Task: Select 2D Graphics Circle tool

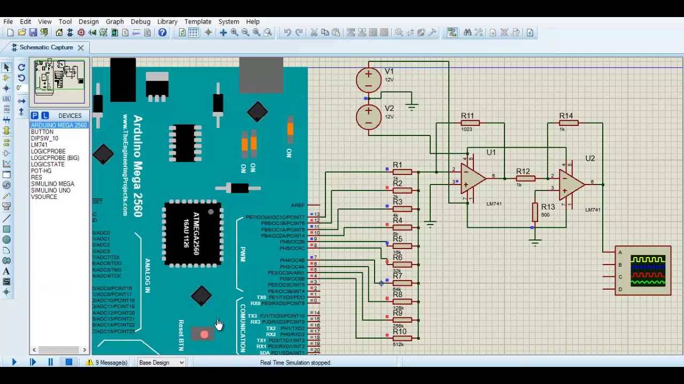Action: (6, 239)
